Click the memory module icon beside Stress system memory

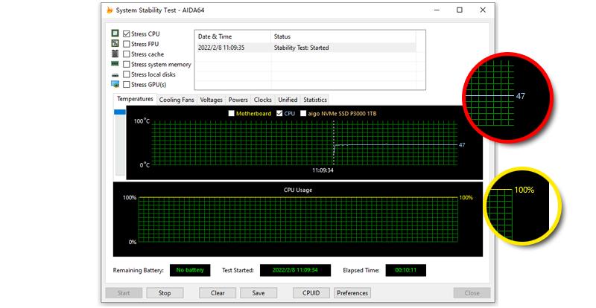[115, 65]
